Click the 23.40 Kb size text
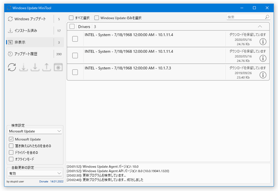The image size is (278, 191). [x=243, y=77]
